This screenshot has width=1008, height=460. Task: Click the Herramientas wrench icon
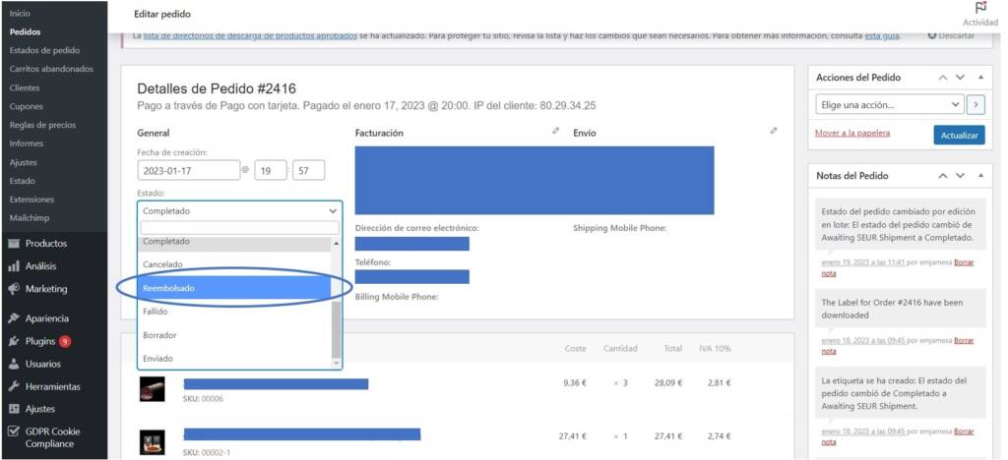click(14, 386)
